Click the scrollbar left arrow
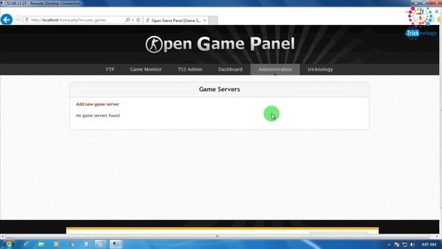 pos(2,237)
